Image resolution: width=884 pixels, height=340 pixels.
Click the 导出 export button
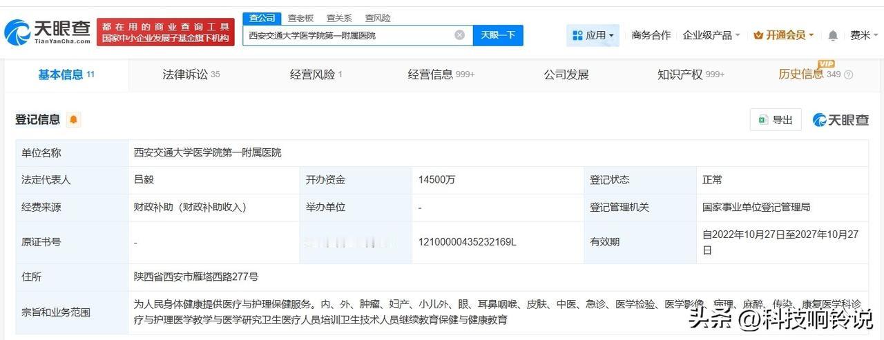coord(776,120)
